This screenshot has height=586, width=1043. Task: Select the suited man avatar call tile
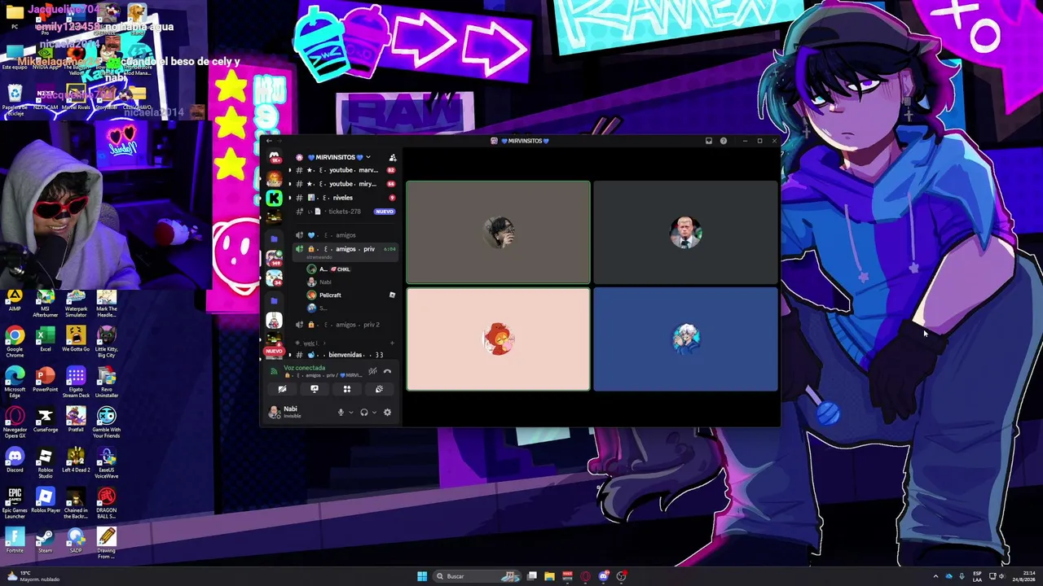685,232
